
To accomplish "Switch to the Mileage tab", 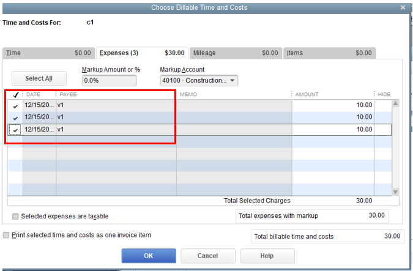I will [236, 53].
